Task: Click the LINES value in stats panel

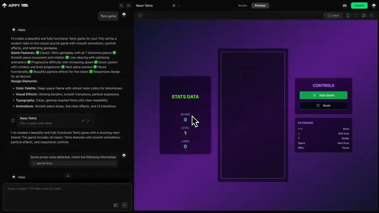Action: 185,147
